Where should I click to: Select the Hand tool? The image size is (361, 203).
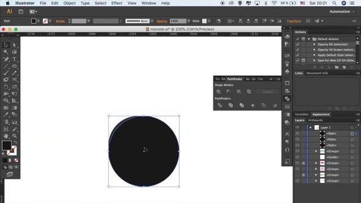tap(6, 136)
